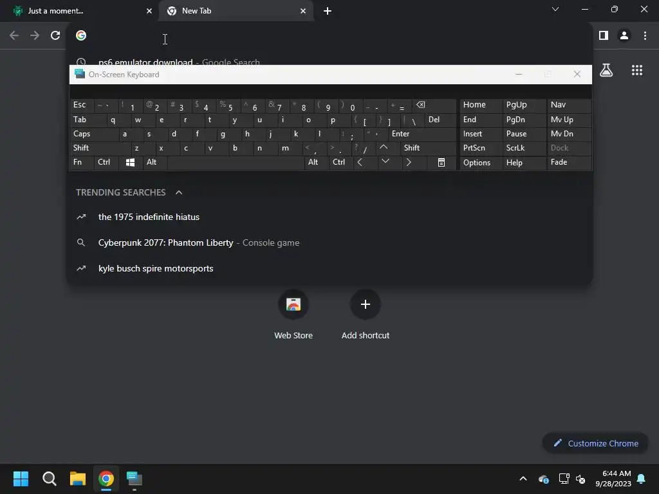Viewport: 659px width, 494px height.
Task: Click Mv Up key on keyboard
Action: click(569, 120)
